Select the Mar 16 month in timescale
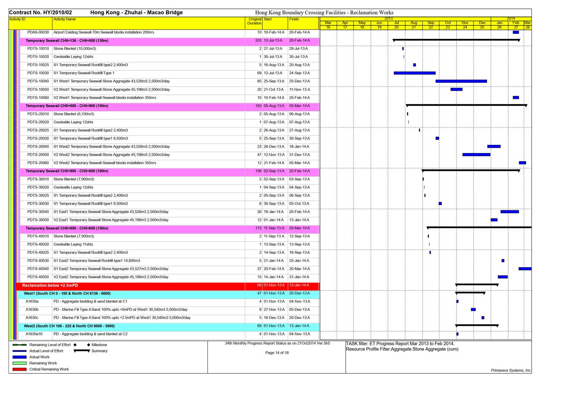 pyautogui.click(x=328, y=25)
